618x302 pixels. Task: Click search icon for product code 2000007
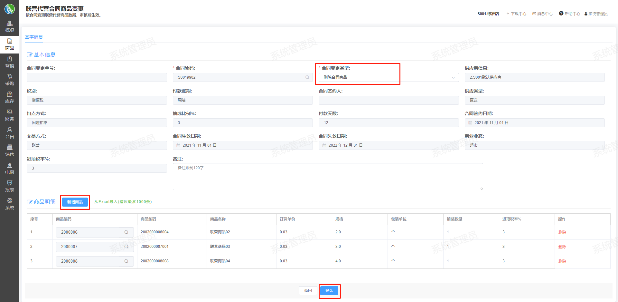(x=126, y=247)
